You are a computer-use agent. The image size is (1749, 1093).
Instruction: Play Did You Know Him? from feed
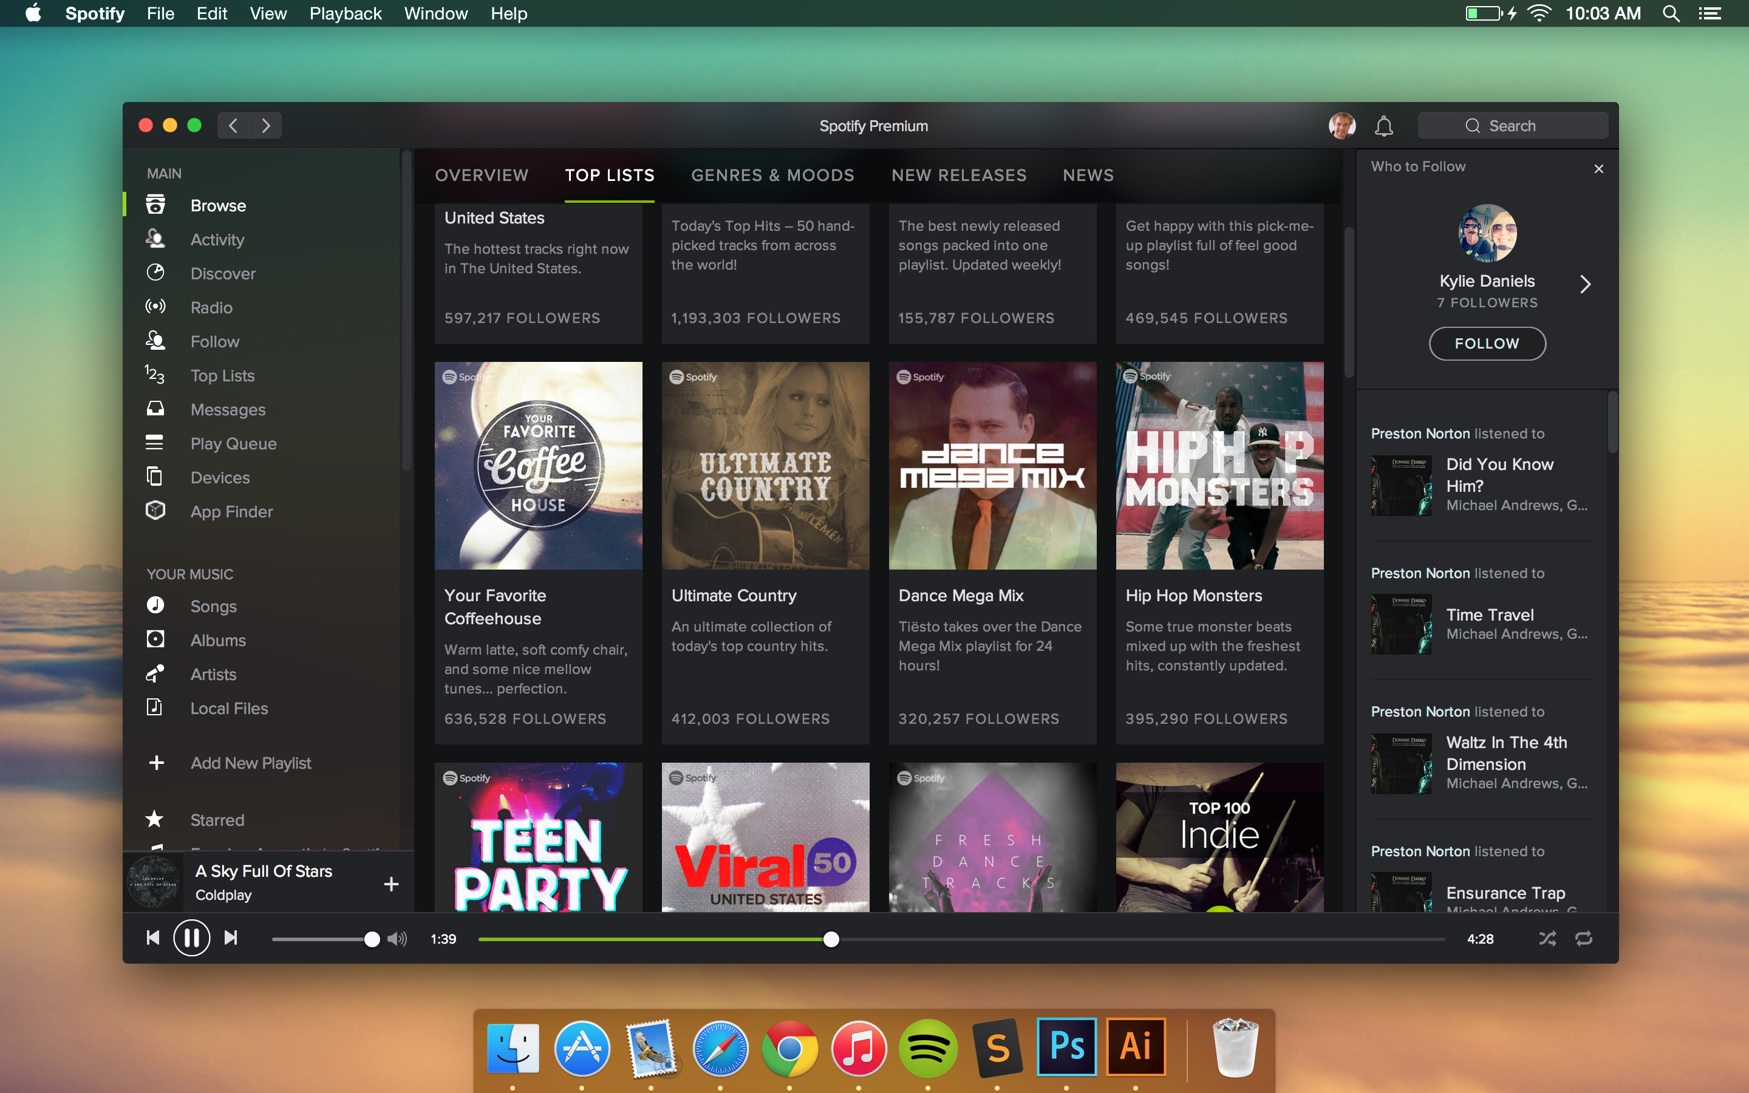click(x=1499, y=475)
